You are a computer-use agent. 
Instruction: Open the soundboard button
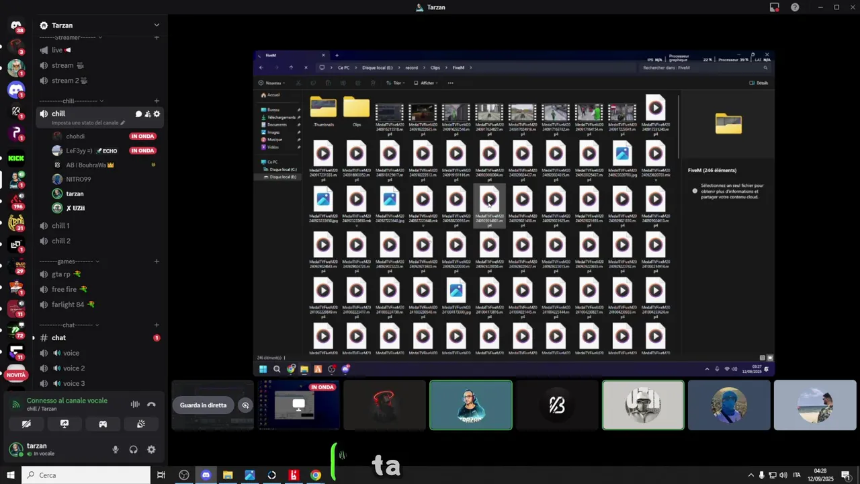pyautogui.click(x=141, y=424)
